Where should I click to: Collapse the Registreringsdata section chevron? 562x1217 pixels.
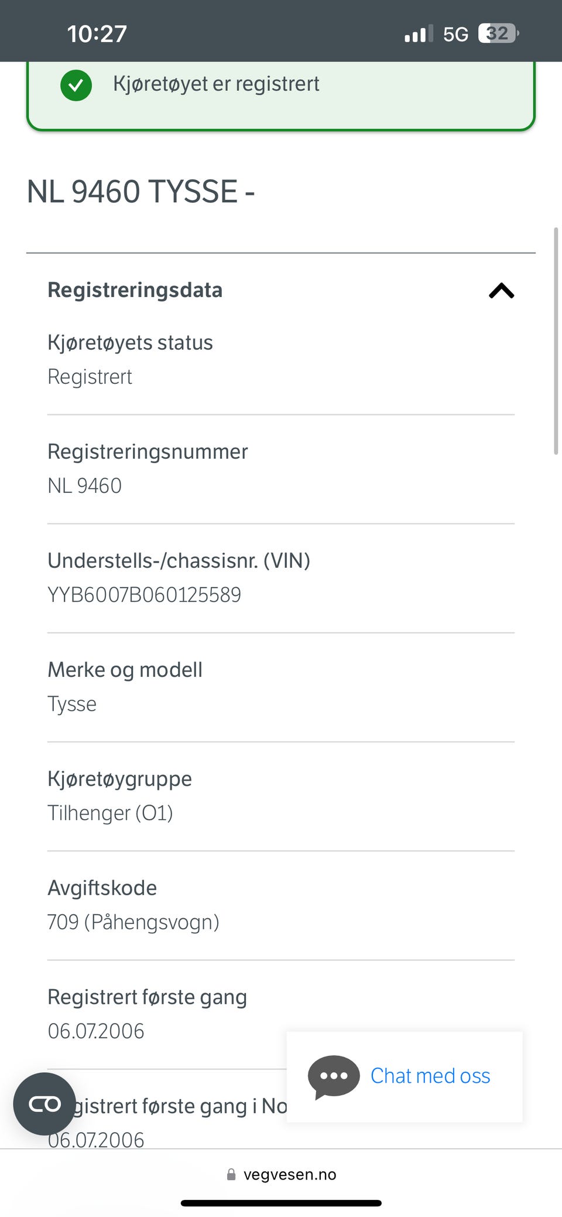point(501,291)
